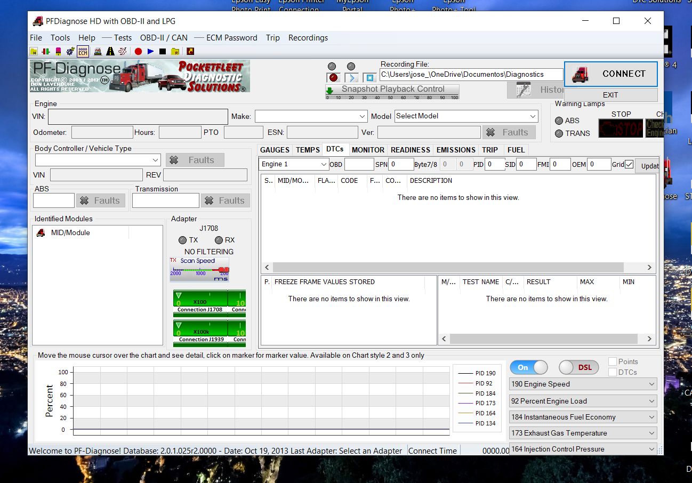Click the Recording File path field
The height and width of the screenshot is (483, 692).
pos(471,74)
